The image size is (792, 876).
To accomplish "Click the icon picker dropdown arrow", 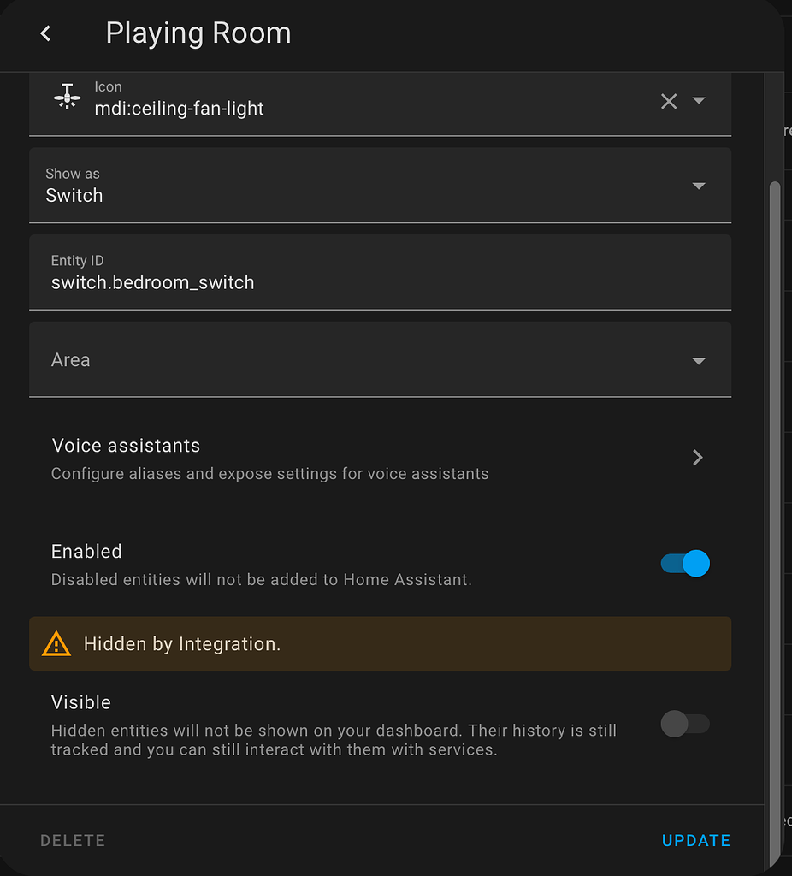I will [x=699, y=101].
